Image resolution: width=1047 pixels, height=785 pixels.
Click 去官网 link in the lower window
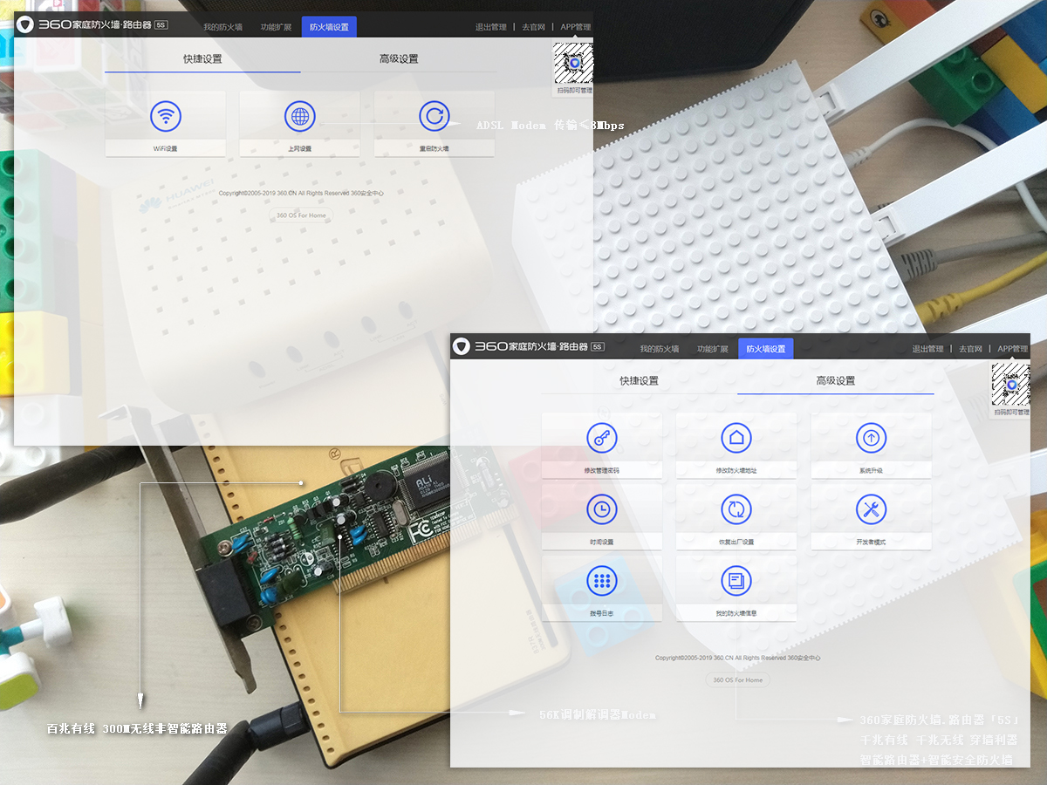point(970,349)
